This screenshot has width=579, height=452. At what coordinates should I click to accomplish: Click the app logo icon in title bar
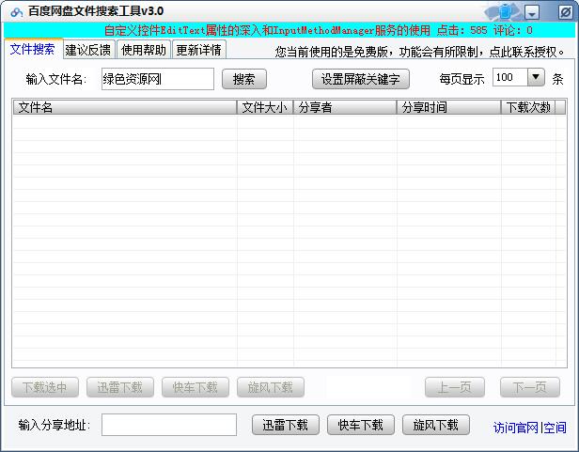coord(17,12)
